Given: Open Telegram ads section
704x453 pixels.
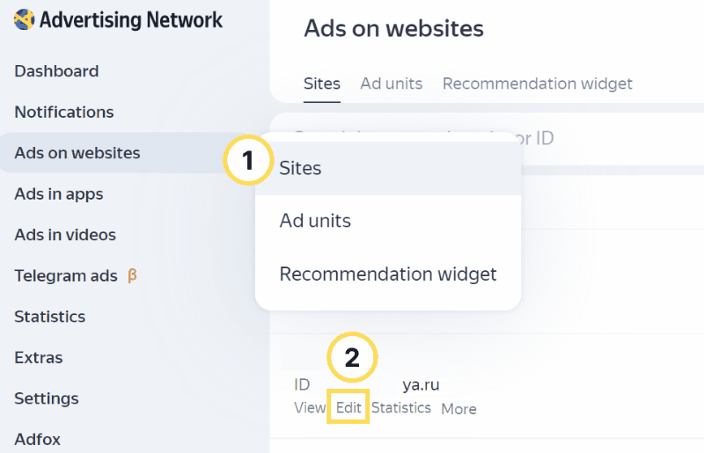Looking at the screenshot, I should 66,275.
